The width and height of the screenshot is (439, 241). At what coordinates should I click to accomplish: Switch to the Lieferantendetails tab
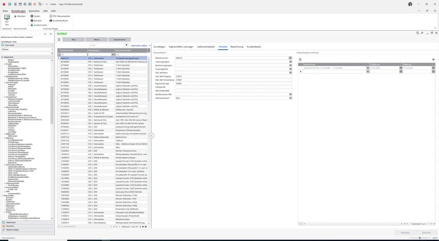(x=206, y=47)
